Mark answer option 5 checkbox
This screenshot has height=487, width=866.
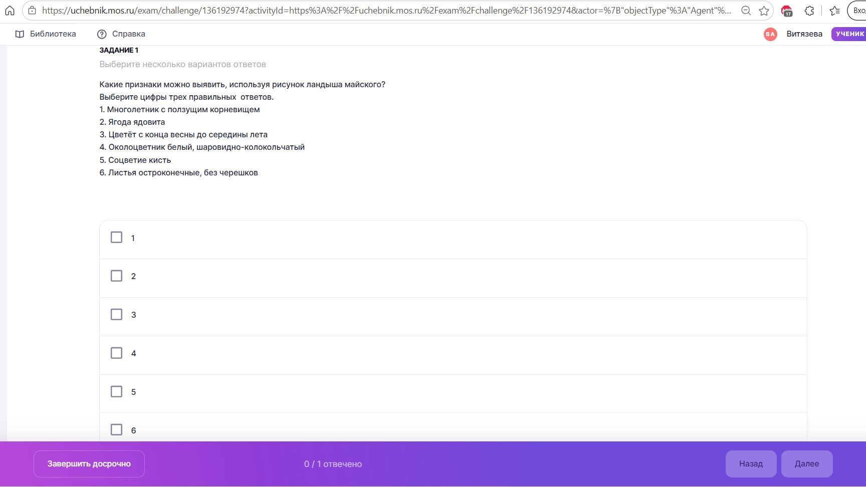tap(116, 392)
